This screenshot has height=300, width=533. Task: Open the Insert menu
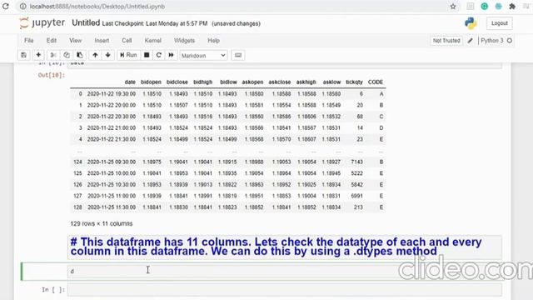[102, 41]
